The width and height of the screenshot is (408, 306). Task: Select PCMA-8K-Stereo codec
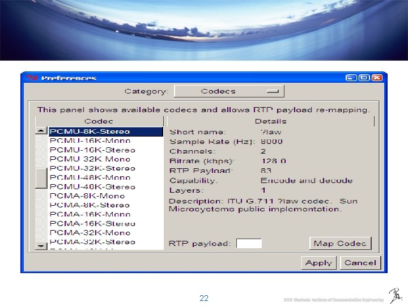(106, 205)
